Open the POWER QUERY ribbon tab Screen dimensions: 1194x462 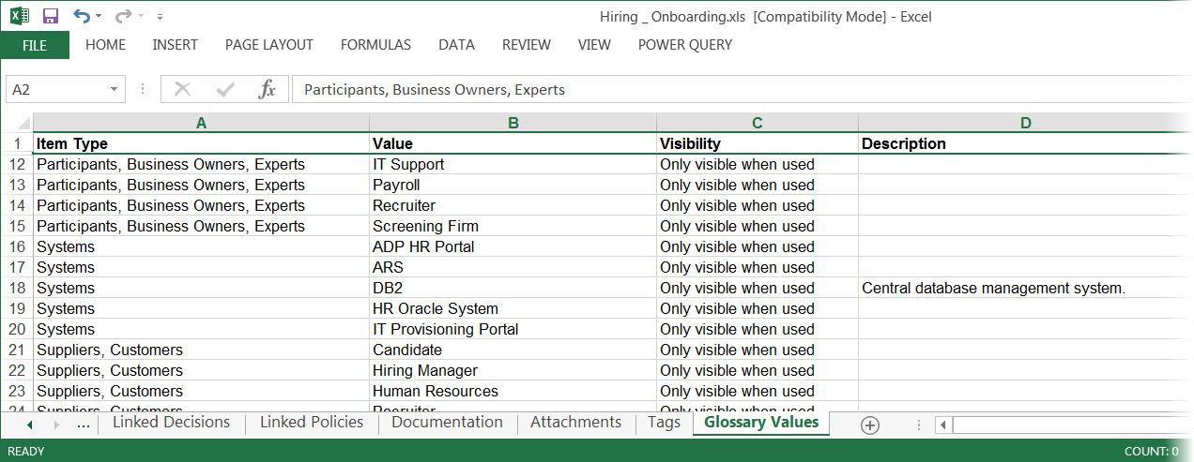point(685,45)
